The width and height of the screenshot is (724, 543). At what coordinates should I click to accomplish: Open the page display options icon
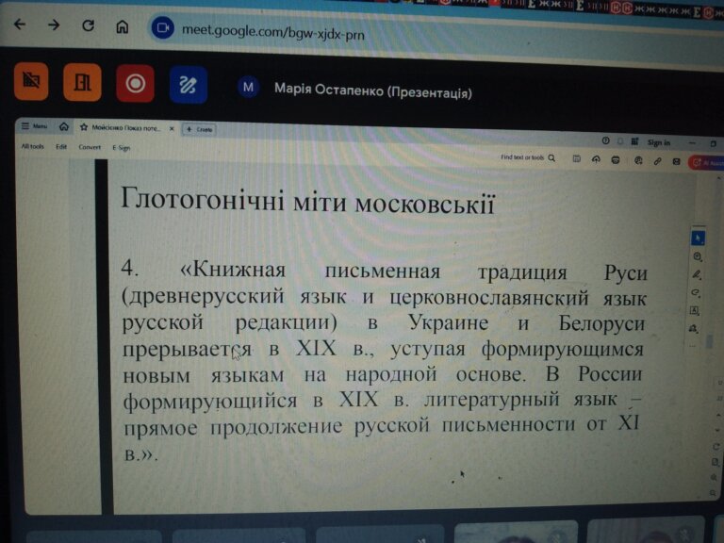click(716, 462)
